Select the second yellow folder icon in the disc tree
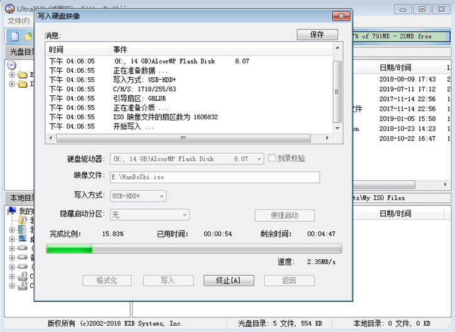455x332 pixels. pos(23,84)
